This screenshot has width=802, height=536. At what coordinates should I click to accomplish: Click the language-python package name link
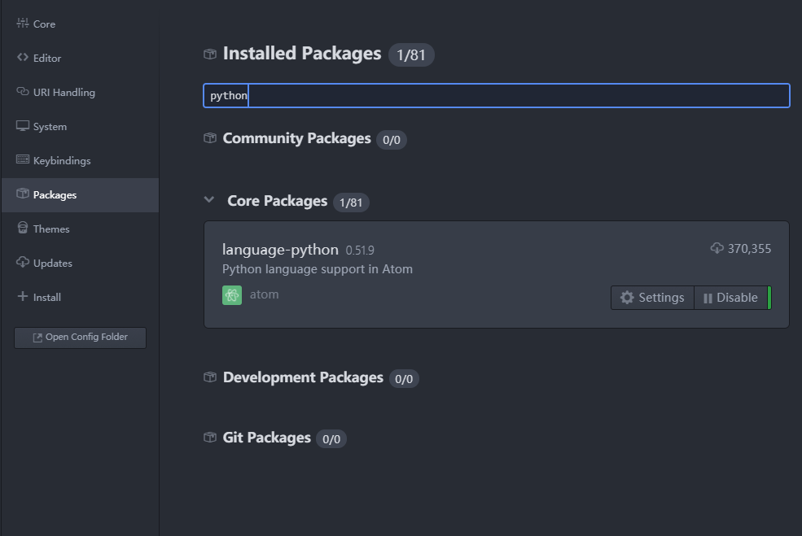point(280,249)
